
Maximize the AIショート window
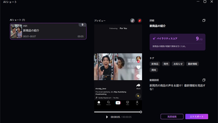point(205,2)
